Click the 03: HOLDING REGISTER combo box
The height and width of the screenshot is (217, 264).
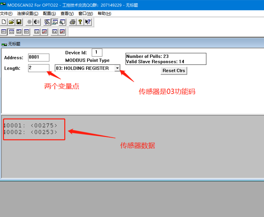pyautogui.click(x=84, y=68)
